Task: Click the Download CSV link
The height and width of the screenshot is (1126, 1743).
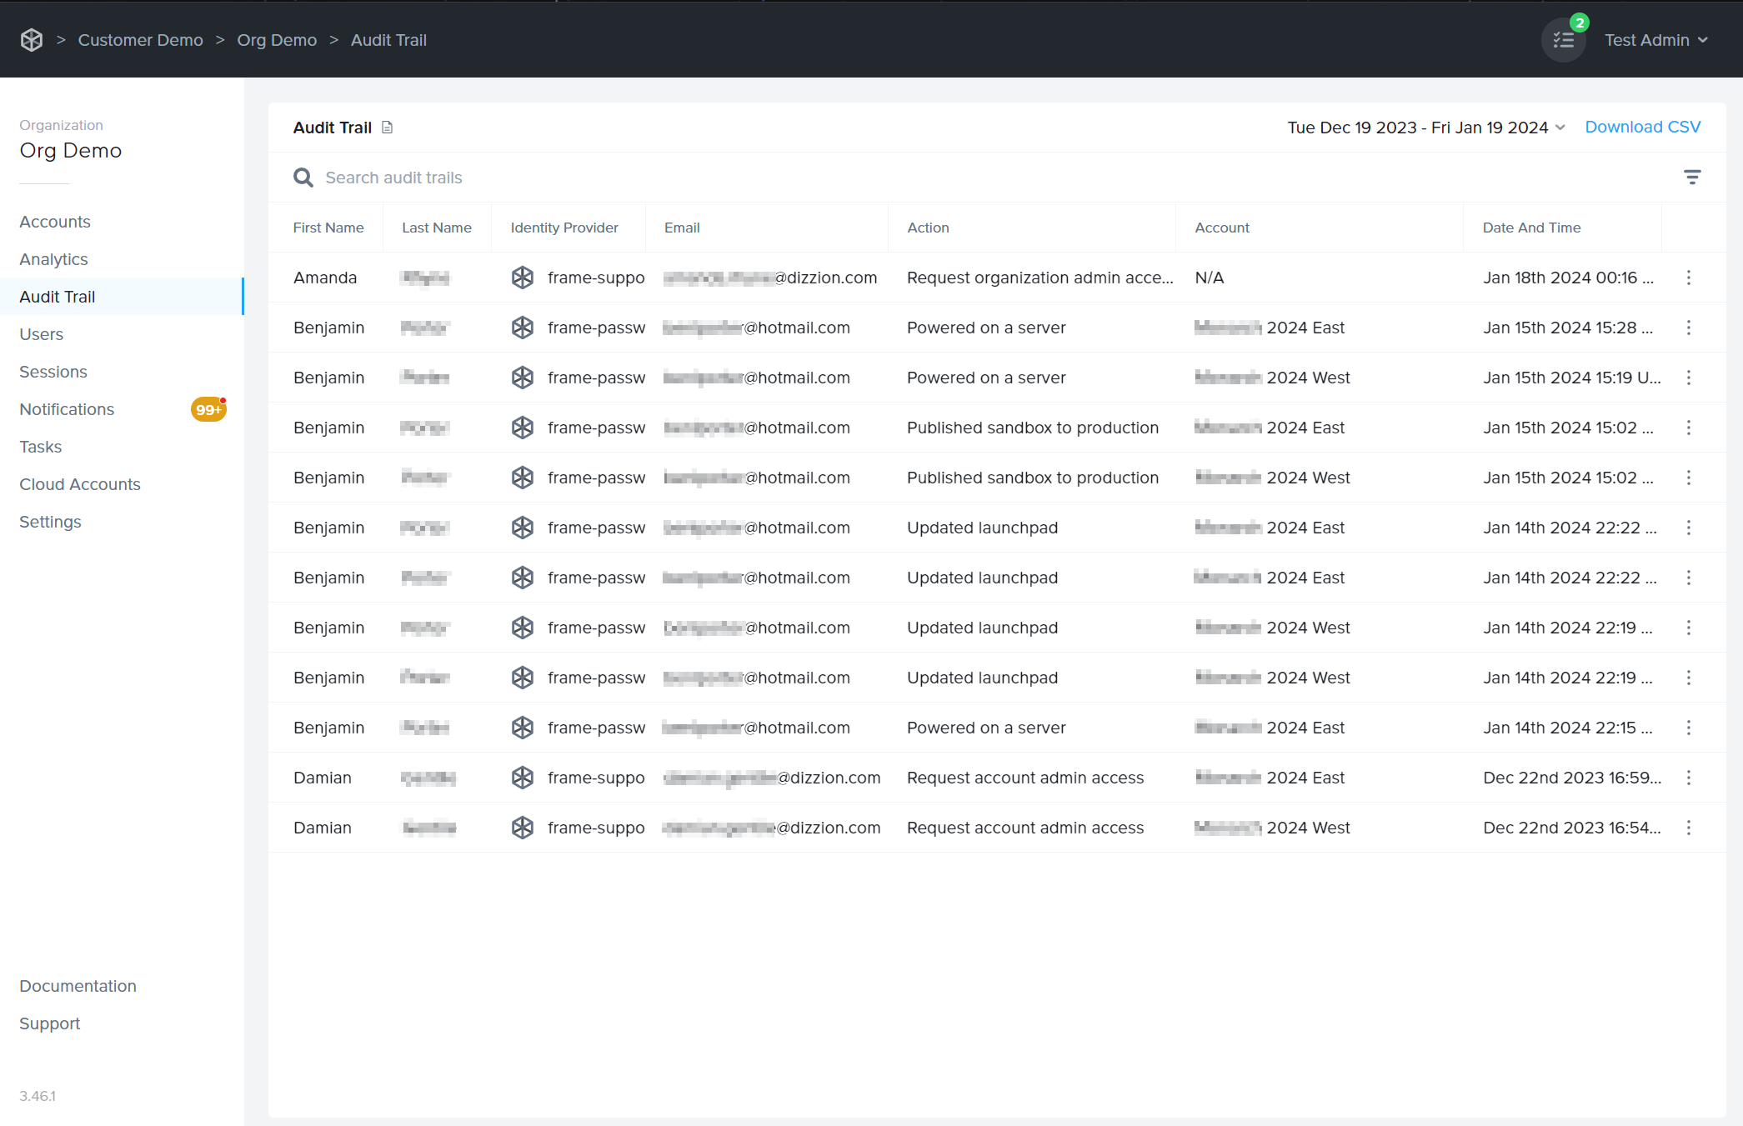Action: (x=1642, y=127)
